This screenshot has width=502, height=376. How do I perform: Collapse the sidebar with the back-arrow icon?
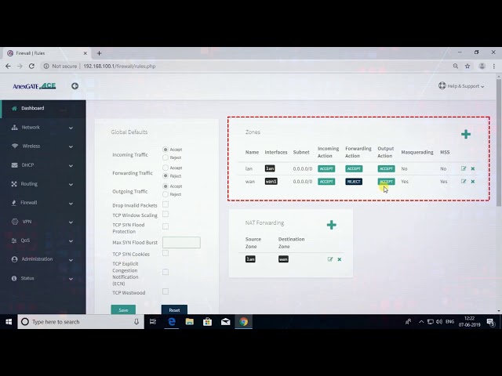[x=75, y=86]
